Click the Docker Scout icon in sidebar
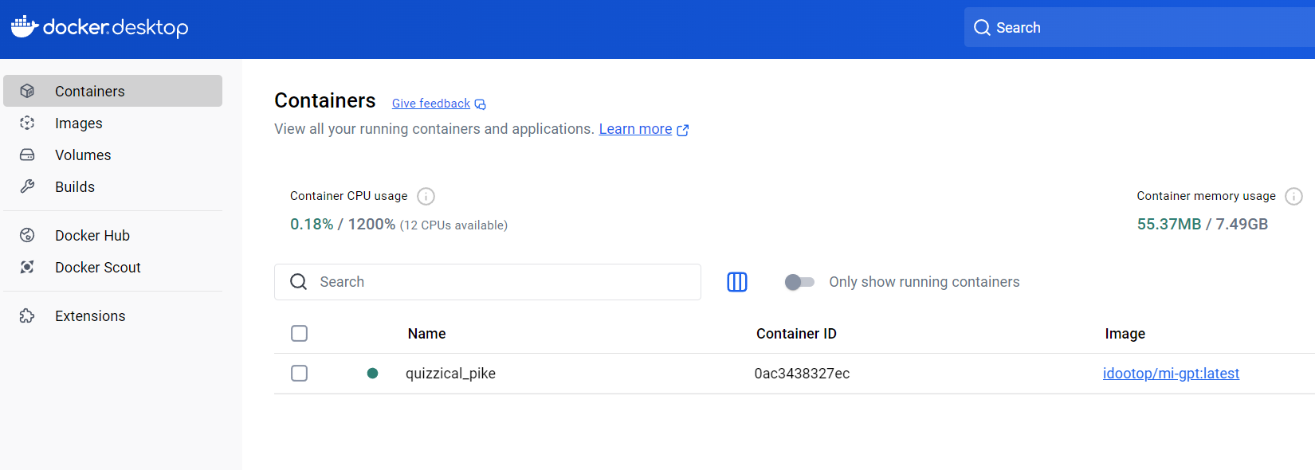The image size is (1315, 470). pyautogui.click(x=27, y=267)
